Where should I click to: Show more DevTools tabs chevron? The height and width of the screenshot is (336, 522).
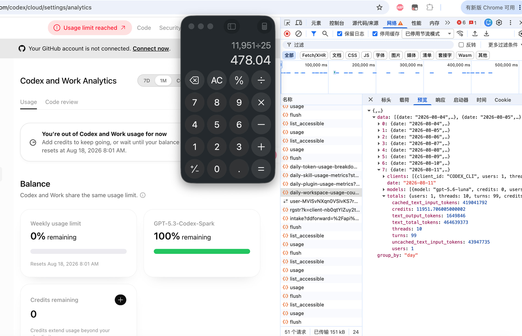[x=448, y=23]
